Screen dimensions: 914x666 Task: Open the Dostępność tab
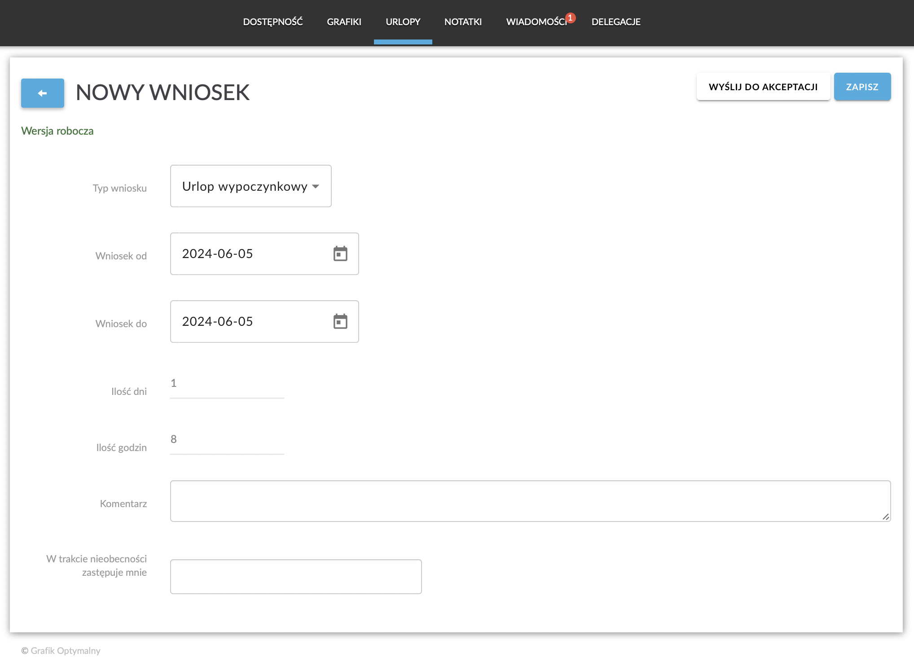tap(272, 22)
